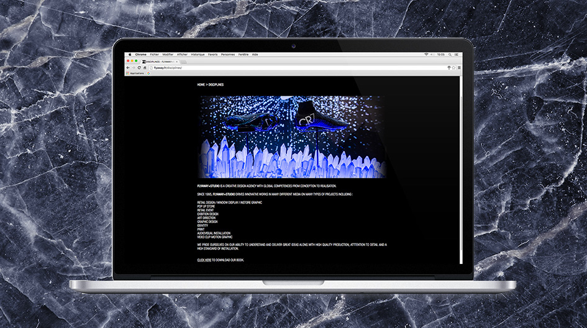Open the Modifier menu
This screenshot has height=328, width=587.
168,55
